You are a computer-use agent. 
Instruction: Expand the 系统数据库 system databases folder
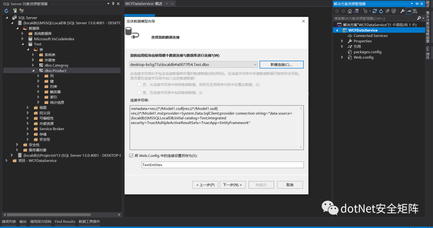click(22, 33)
